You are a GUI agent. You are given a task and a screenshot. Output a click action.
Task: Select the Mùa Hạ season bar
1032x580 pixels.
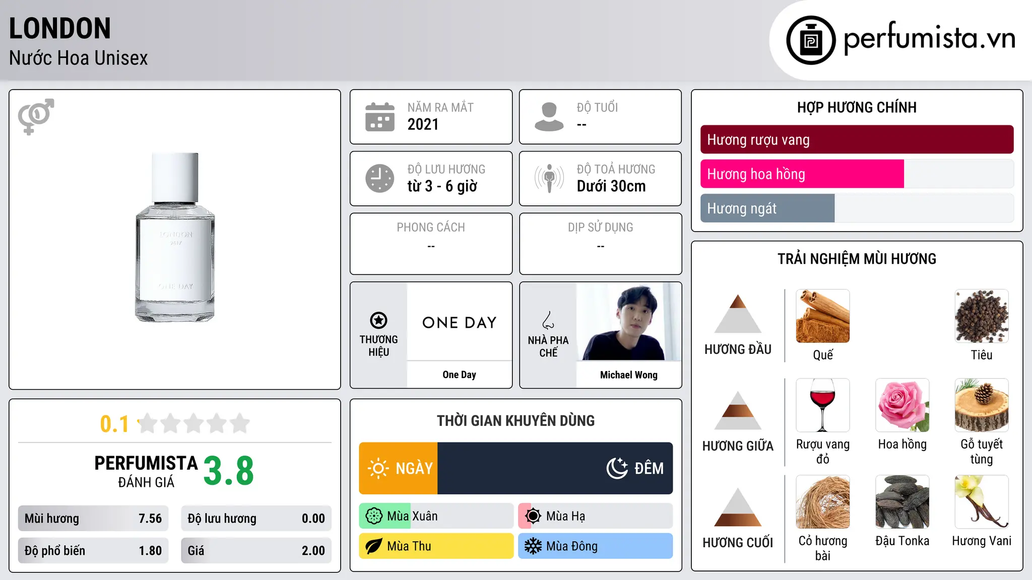596,516
